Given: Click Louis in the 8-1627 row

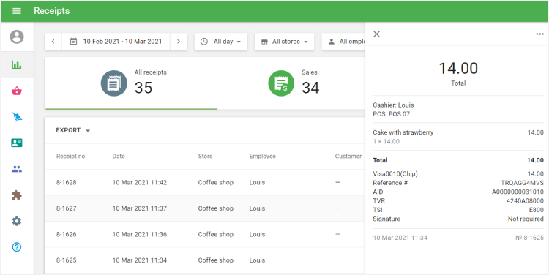Looking at the screenshot, I should click(257, 208).
